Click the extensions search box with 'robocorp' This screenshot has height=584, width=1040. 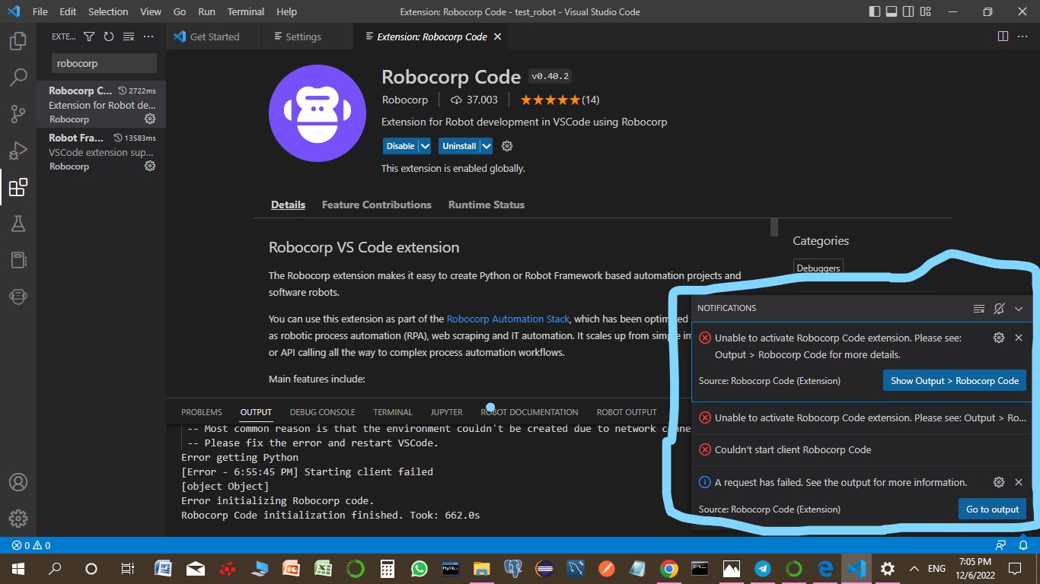click(104, 63)
